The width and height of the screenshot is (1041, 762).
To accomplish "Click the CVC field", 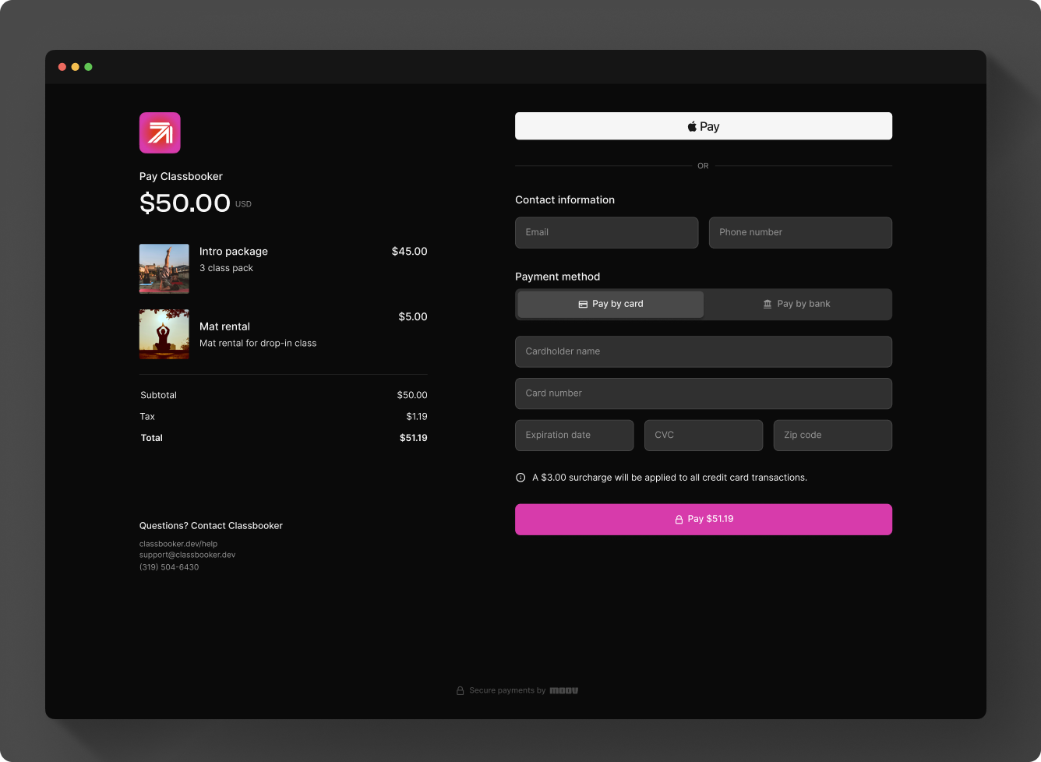I will [704, 435].
